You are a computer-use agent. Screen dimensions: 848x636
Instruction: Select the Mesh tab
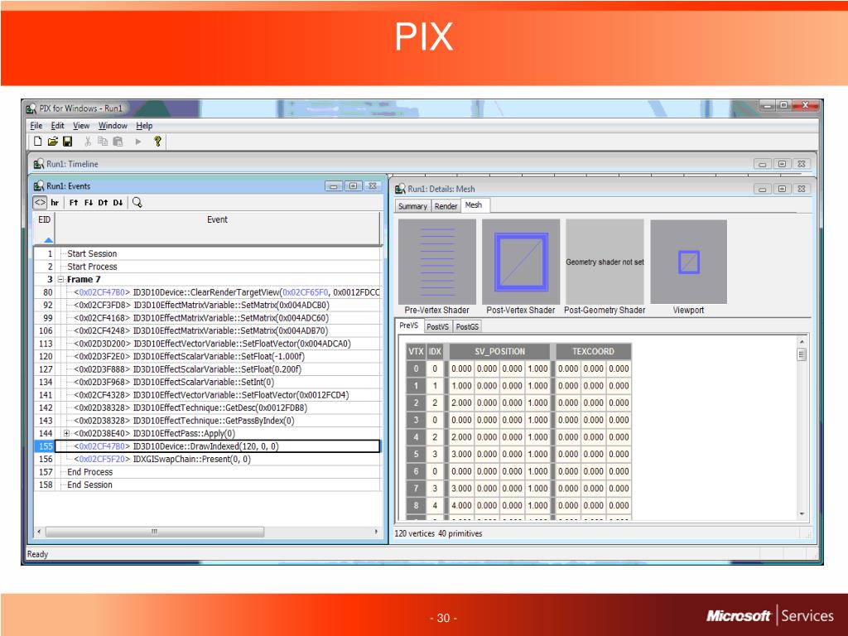coord(474,205)
